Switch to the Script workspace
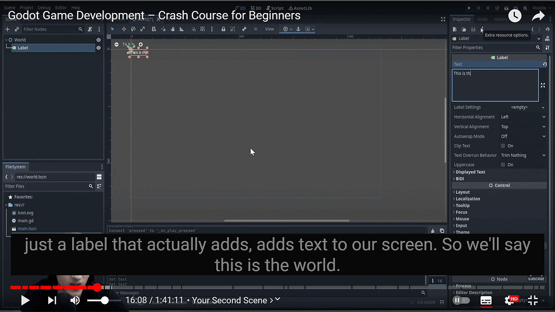 click(275, 8)
